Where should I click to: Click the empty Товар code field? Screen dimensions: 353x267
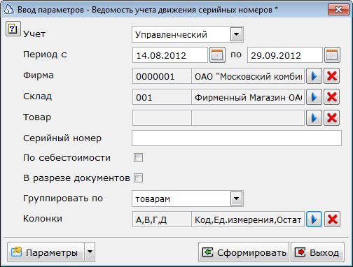point(162,117)
